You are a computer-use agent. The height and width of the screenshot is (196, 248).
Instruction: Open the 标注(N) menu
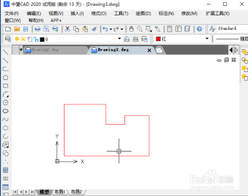(166, 13)
